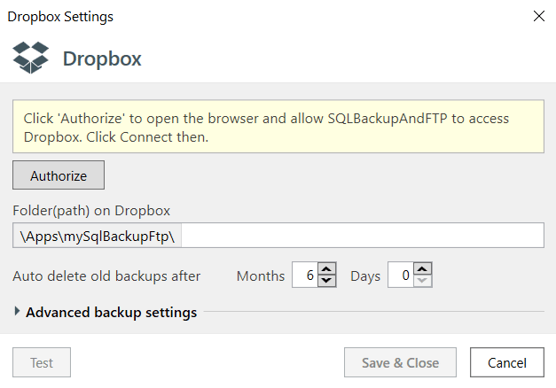The width and height of the screenshot is (556, 388).
Task: Cancel the Dropbox settings dialog
Action: pos(507,362)
